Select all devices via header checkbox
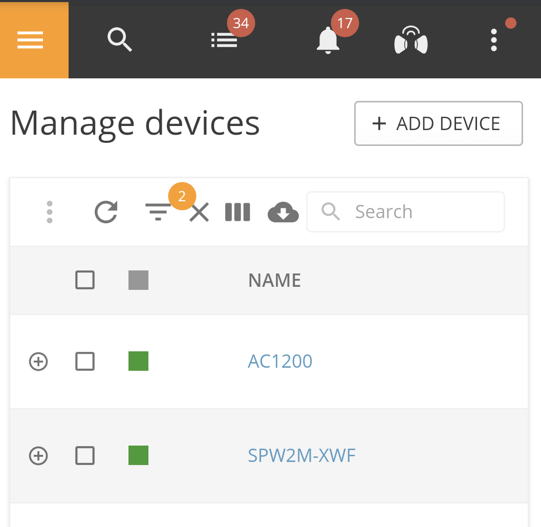This screenshot has width=541, height=527. [x=85, y=280]
